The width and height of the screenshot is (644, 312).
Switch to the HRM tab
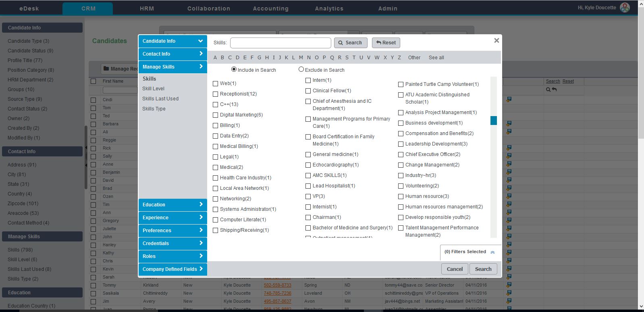147,8
